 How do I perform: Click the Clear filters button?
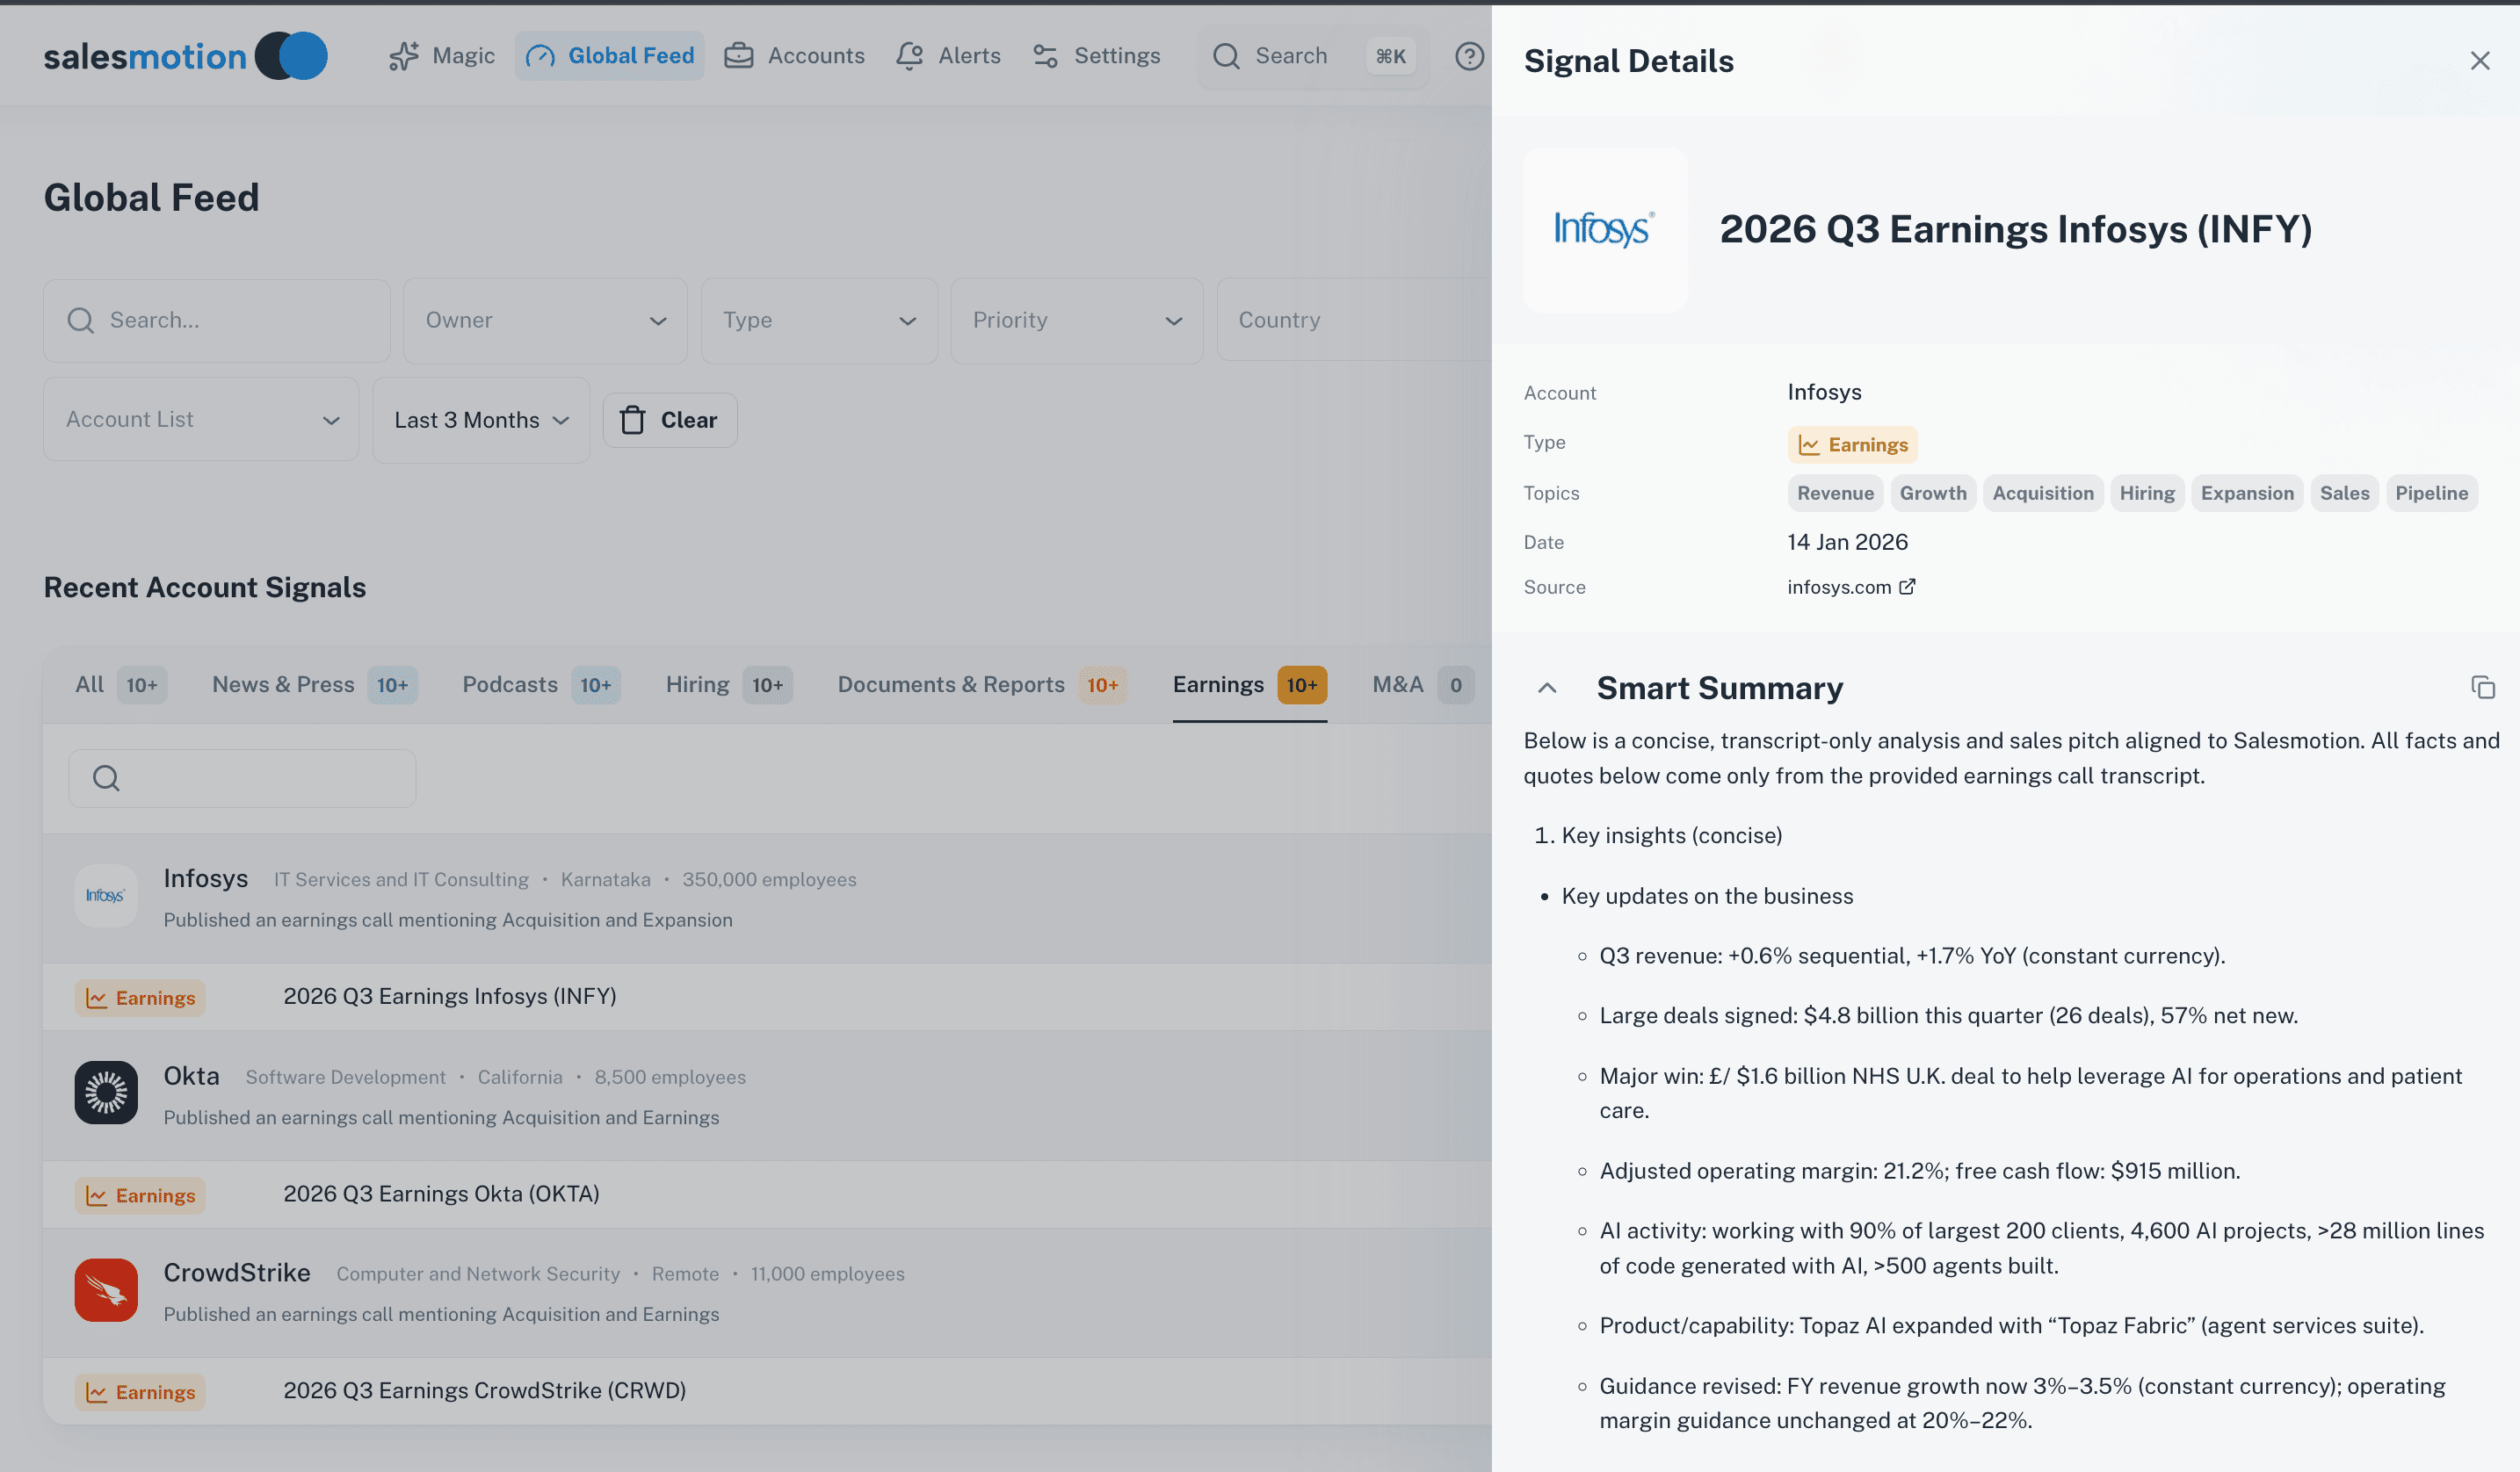[x=670, y=420]
